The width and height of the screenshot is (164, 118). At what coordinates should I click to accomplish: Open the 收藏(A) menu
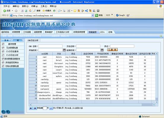coord(34,6)
